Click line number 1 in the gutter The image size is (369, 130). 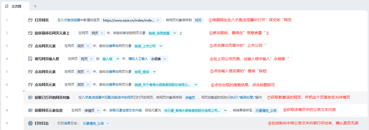click(x=7, y=20)
